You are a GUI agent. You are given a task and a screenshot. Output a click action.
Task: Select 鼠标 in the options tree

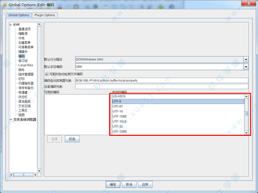[21, 69]
